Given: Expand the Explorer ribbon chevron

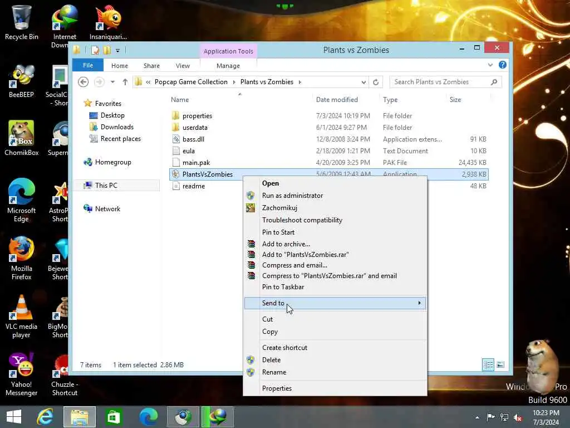Looking at the screenshot, I should click(x=490, y=65).
